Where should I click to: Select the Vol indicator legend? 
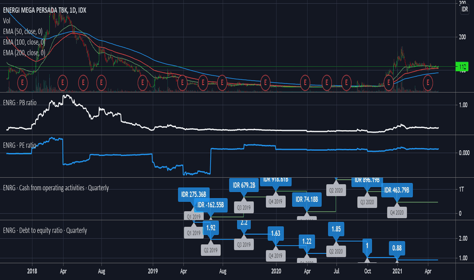[x=7, y=21]
